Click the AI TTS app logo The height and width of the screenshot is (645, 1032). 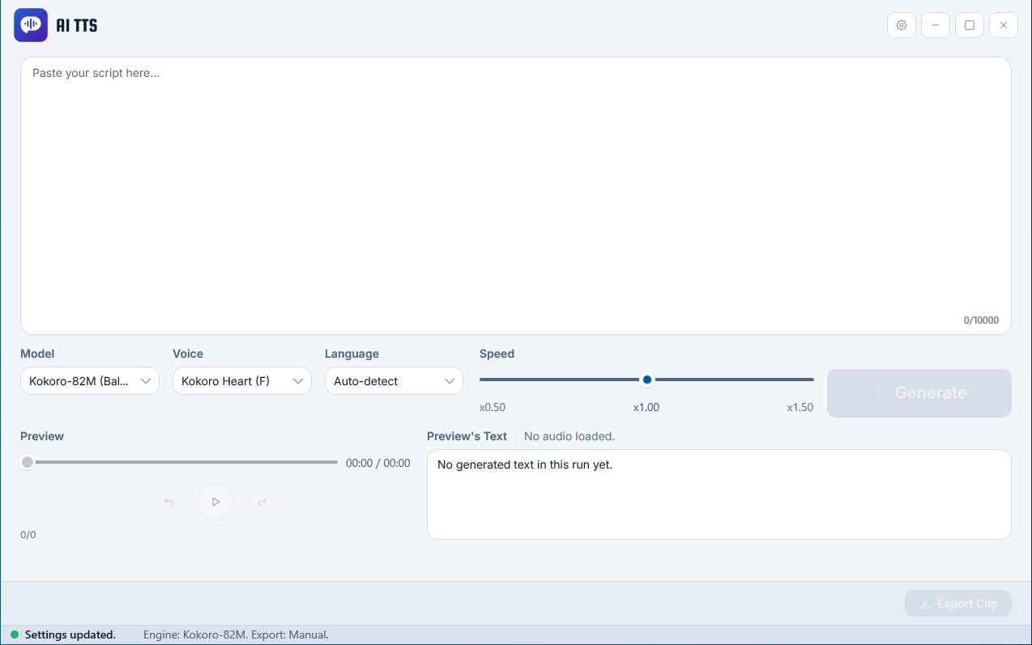[31, 25]
